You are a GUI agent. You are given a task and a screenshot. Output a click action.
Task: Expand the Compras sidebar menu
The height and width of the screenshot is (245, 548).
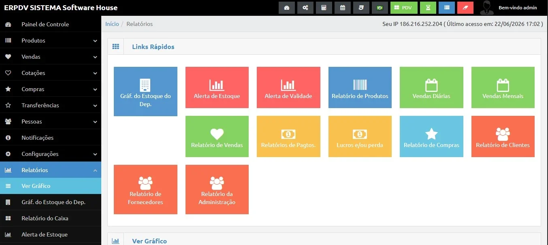point(51,89)
